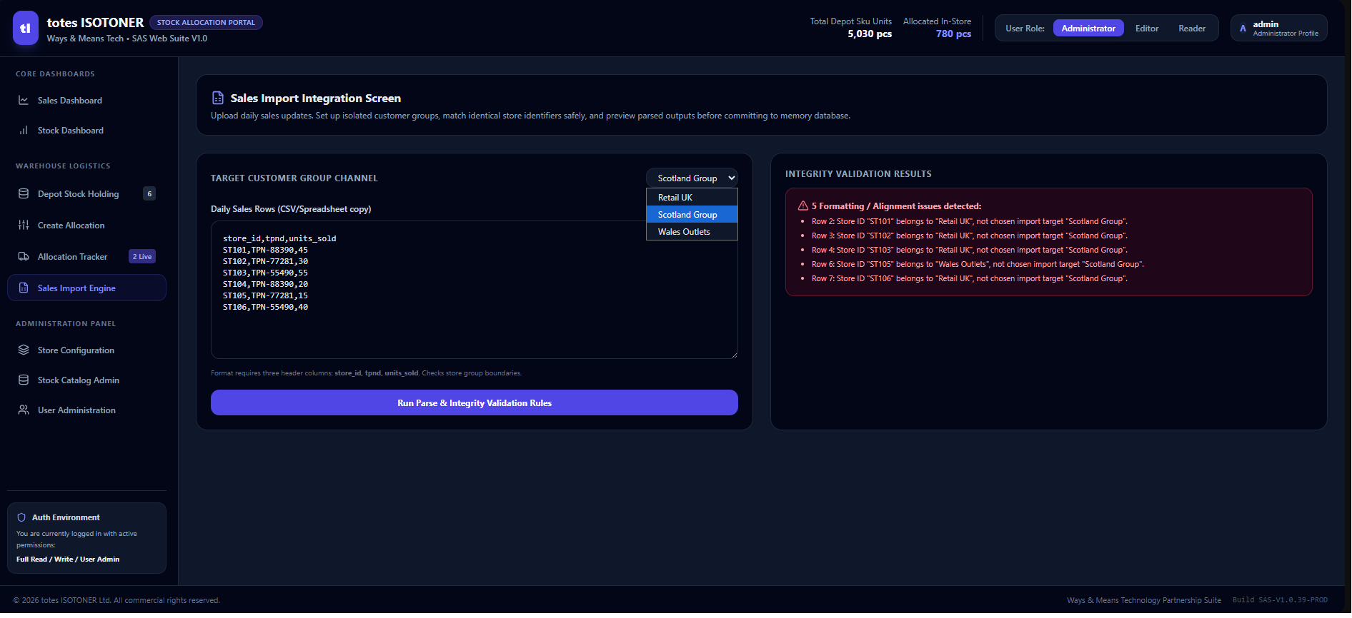This screenshot has width=1352, height=618.
Task: Click the Sales Import Engine file icon
Action: pos(24,288)
